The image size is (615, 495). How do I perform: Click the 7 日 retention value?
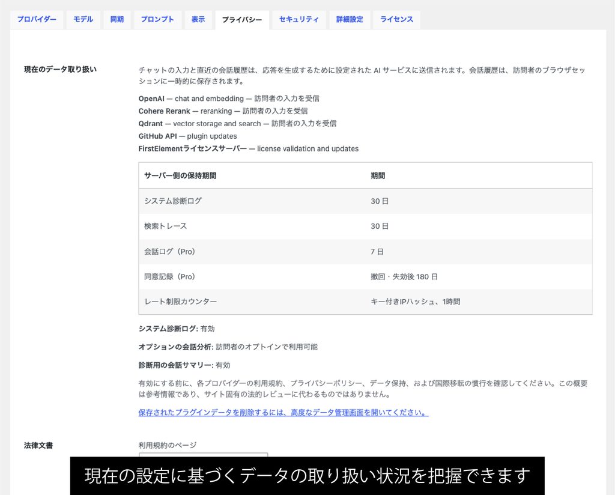[377, 252]
